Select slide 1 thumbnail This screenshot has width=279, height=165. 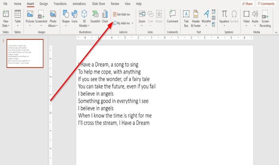click(25, 53)
